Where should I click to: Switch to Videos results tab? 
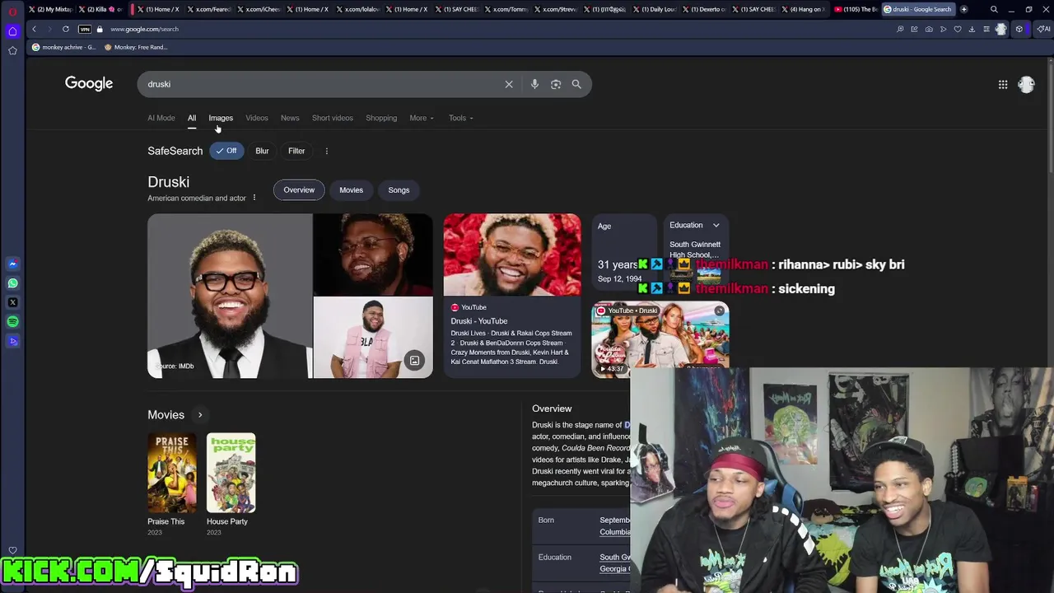point(257,118)
